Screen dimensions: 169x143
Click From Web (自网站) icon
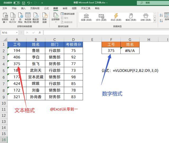pos(20,18)
